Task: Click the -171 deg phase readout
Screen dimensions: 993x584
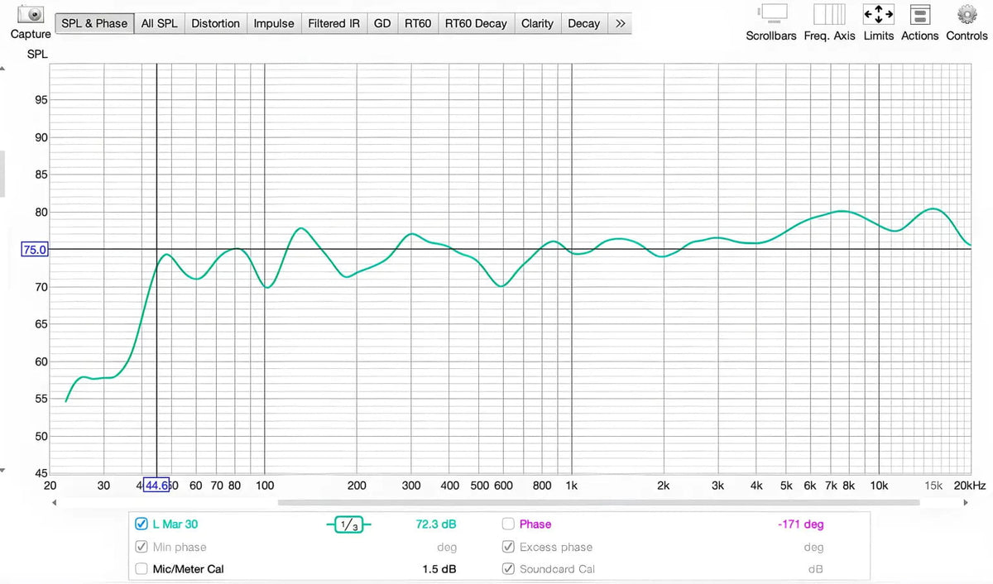Action: click(x=801, y=524)
